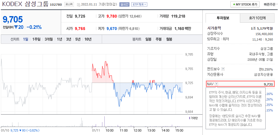
Task: Switch to the 투자정보 tab
Action: (x=223, y=18)
